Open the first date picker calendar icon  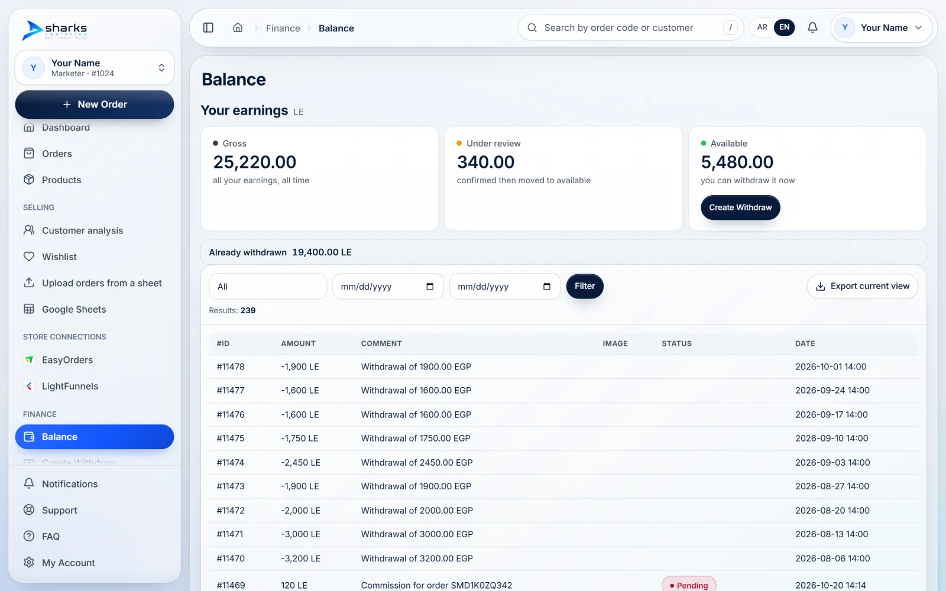430,287
